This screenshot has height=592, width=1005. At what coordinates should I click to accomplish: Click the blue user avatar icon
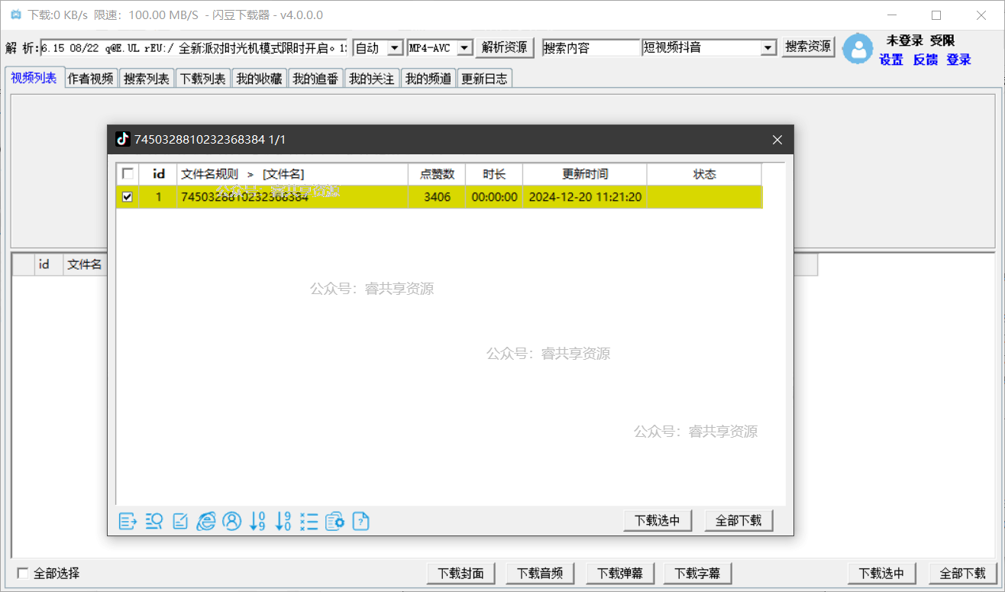pyautogui.click(x=858, y=49)
